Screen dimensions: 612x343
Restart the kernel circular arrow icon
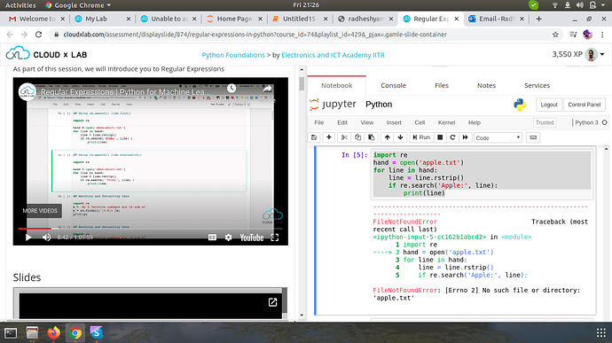pos(452,137)
